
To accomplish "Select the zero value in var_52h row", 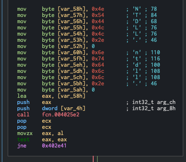I will [x=93, y=46].
